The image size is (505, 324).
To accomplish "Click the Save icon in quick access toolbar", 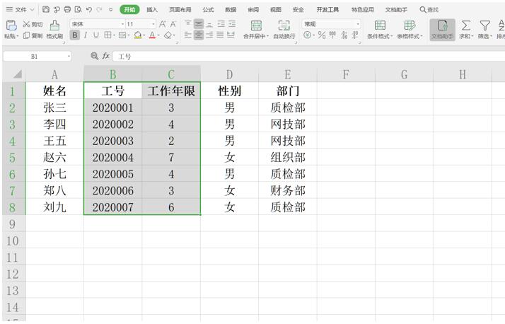I will click(46, 9).
